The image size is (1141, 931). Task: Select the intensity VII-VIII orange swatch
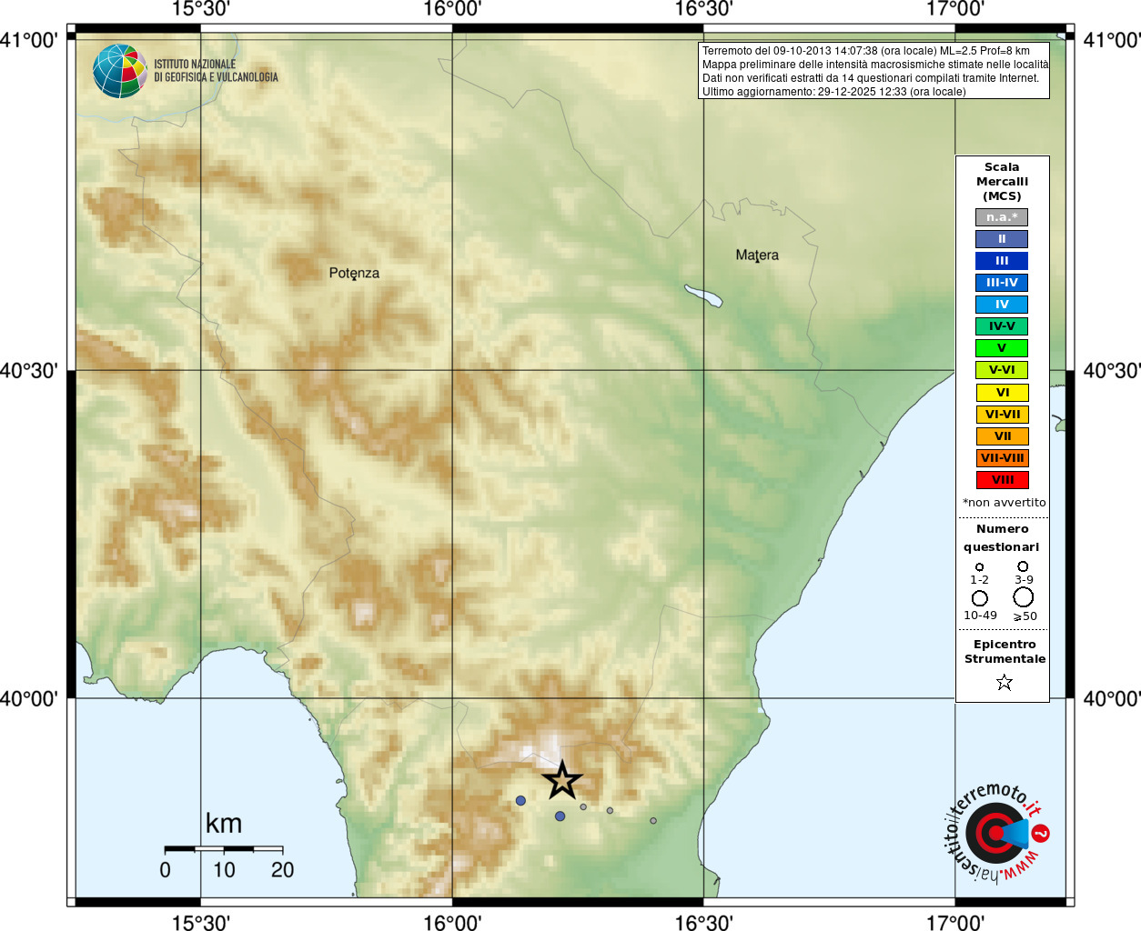pos(1002,458)
